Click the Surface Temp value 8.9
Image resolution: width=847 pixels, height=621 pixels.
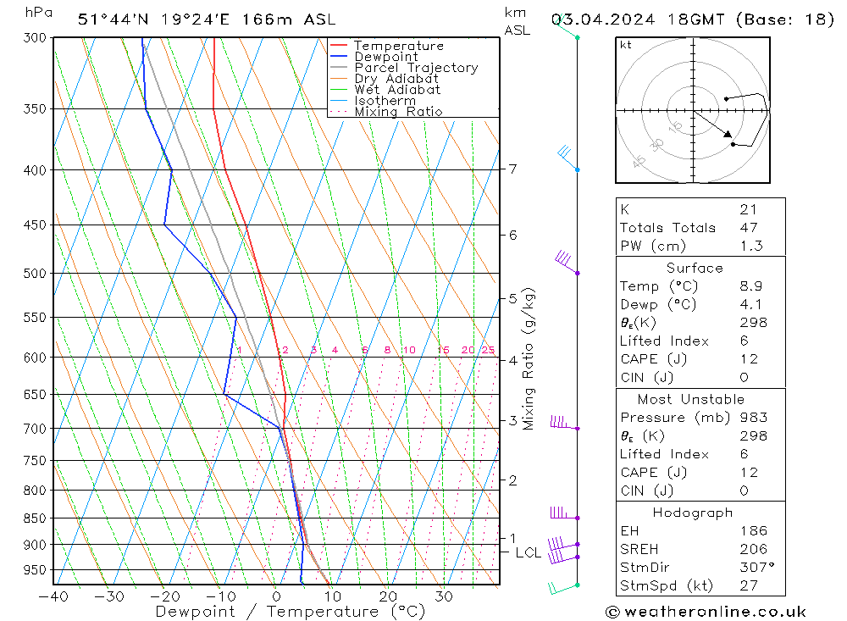(x=750, y=286)
